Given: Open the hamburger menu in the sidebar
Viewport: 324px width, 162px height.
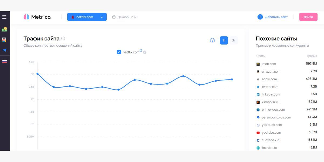Looking at the screenshot, I should pyautogui.click(x=4, y=17).
